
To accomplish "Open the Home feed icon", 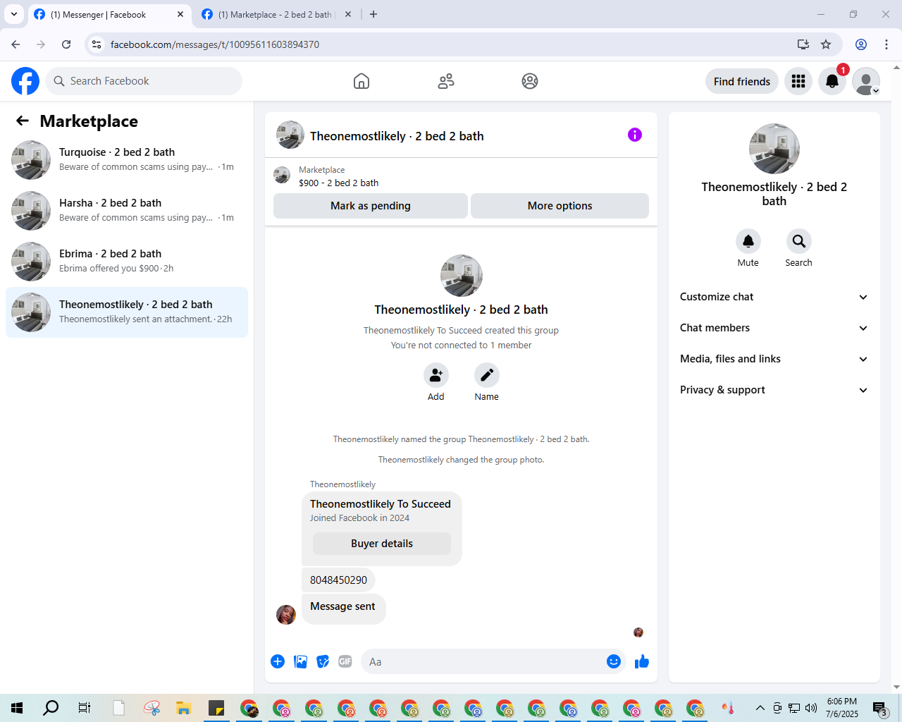I will [x=362, y=81].
